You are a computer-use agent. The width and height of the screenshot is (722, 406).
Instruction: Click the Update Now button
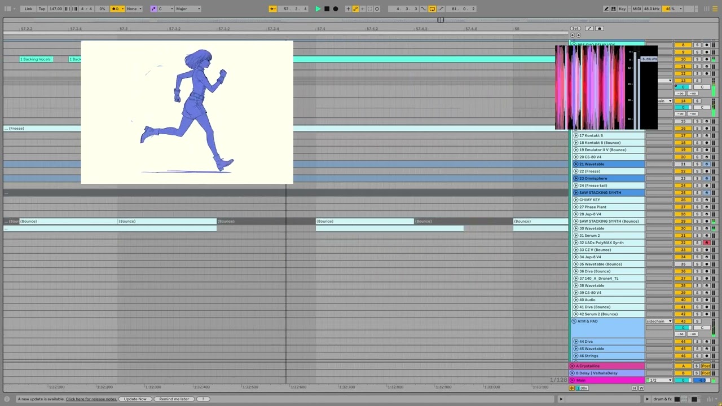[x=135, y=399]
